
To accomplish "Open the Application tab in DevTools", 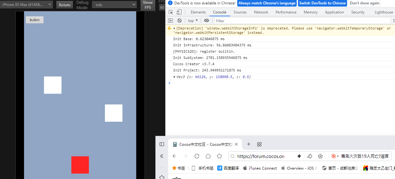I will (334, 12).
